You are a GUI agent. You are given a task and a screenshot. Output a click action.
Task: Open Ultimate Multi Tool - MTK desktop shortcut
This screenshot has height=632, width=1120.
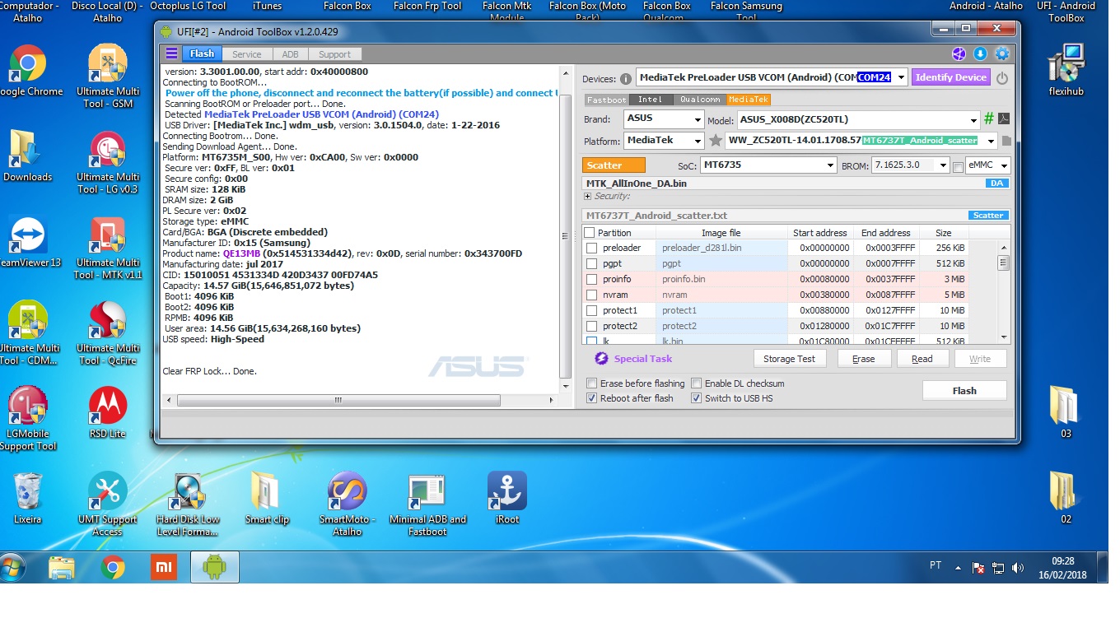(x=108, y=248)
